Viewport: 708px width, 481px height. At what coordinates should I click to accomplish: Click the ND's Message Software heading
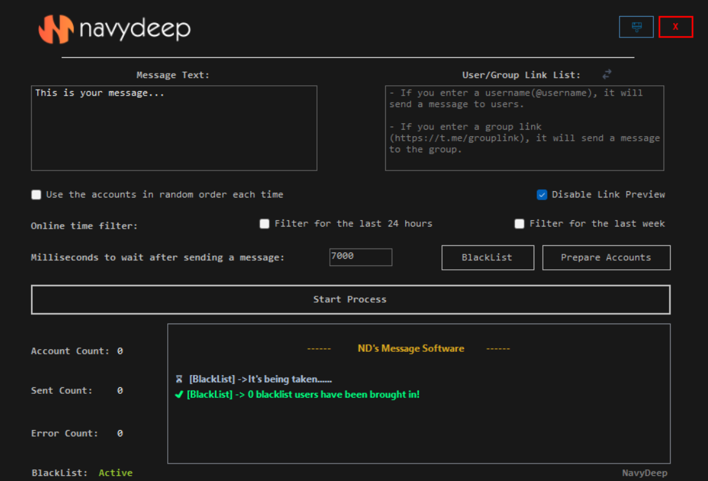tap(410, 349)
